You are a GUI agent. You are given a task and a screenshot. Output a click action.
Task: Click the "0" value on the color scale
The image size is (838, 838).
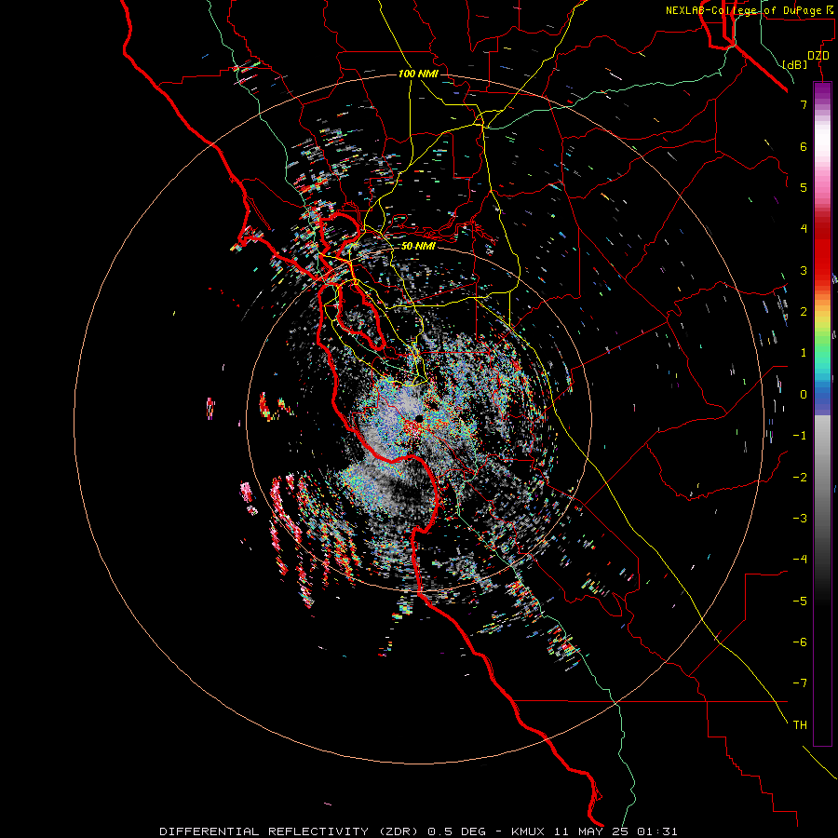tap(804, 395)
